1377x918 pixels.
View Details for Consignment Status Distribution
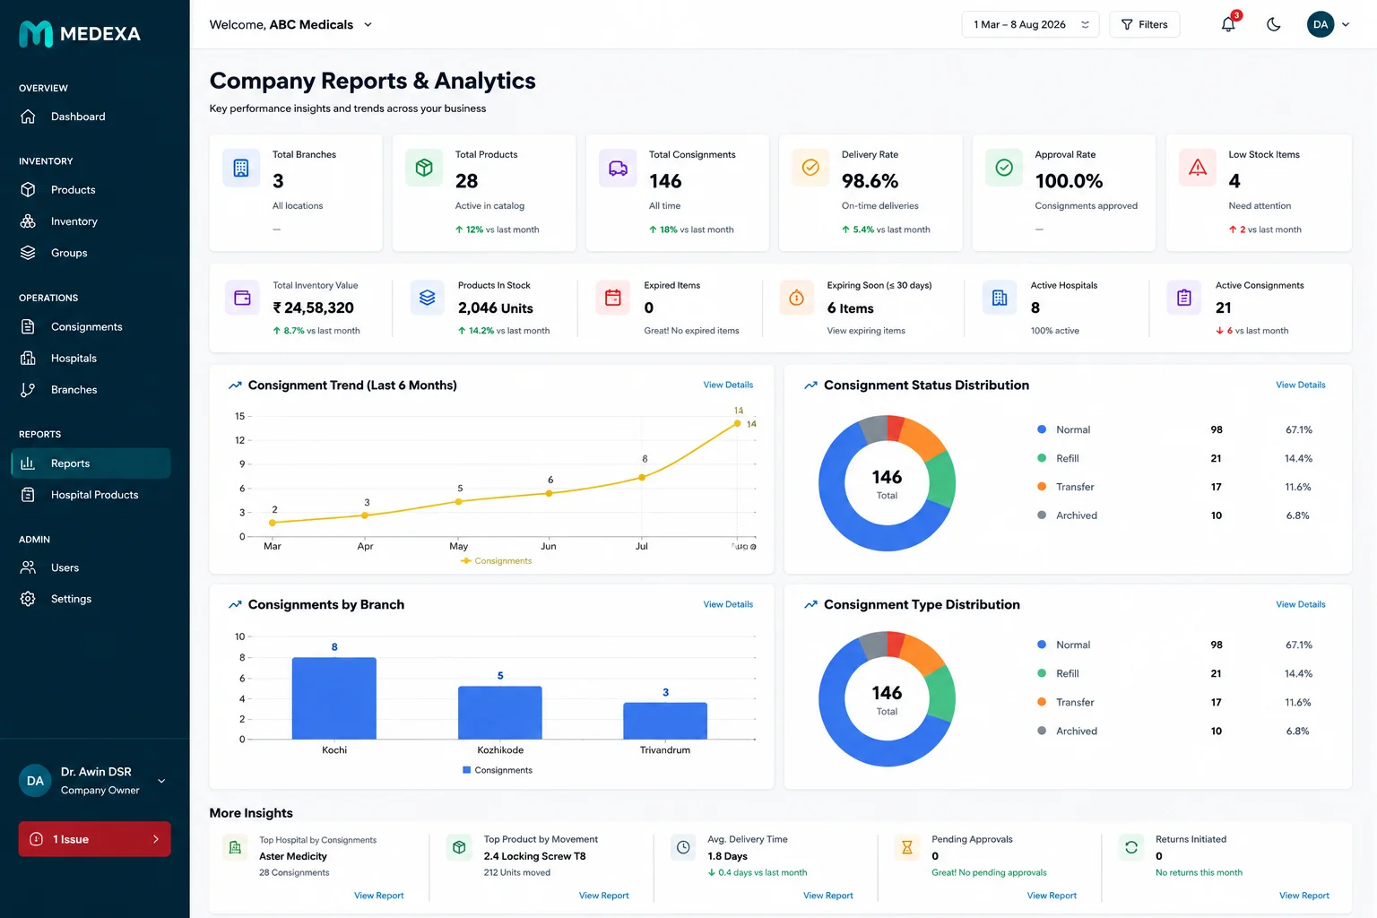[1300, 385]
